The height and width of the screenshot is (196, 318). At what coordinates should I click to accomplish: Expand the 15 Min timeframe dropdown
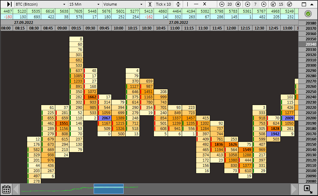point(85,4)
